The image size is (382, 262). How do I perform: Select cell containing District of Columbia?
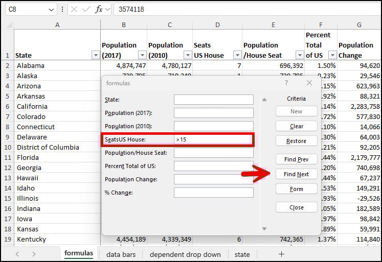[x=57, y=148]
